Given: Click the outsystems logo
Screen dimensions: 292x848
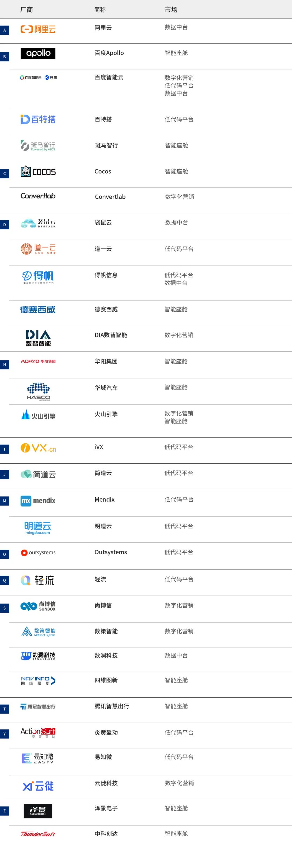Looking at the screenshot, I should [x=38, y=552].
